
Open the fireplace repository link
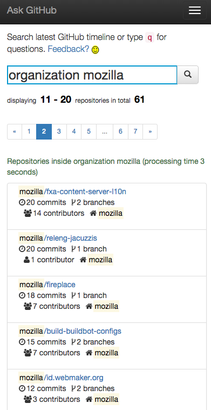(x=60, y=285)
